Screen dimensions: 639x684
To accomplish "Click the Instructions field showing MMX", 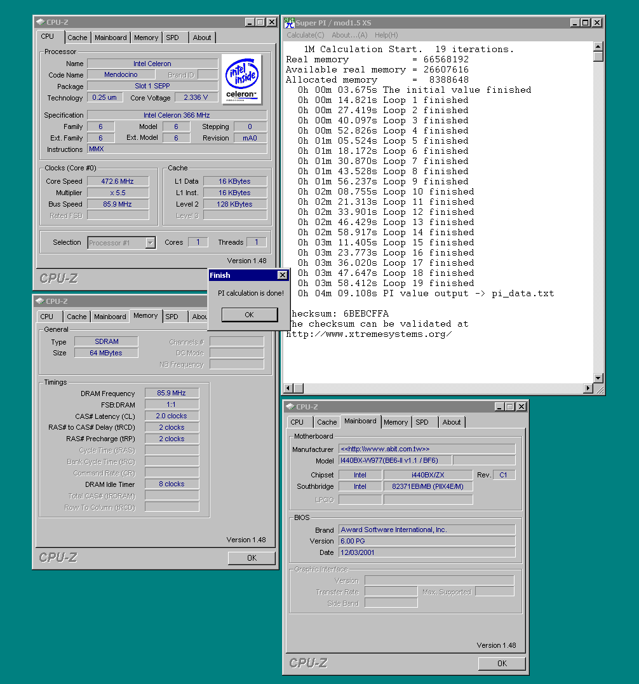I will pos(177,149).
